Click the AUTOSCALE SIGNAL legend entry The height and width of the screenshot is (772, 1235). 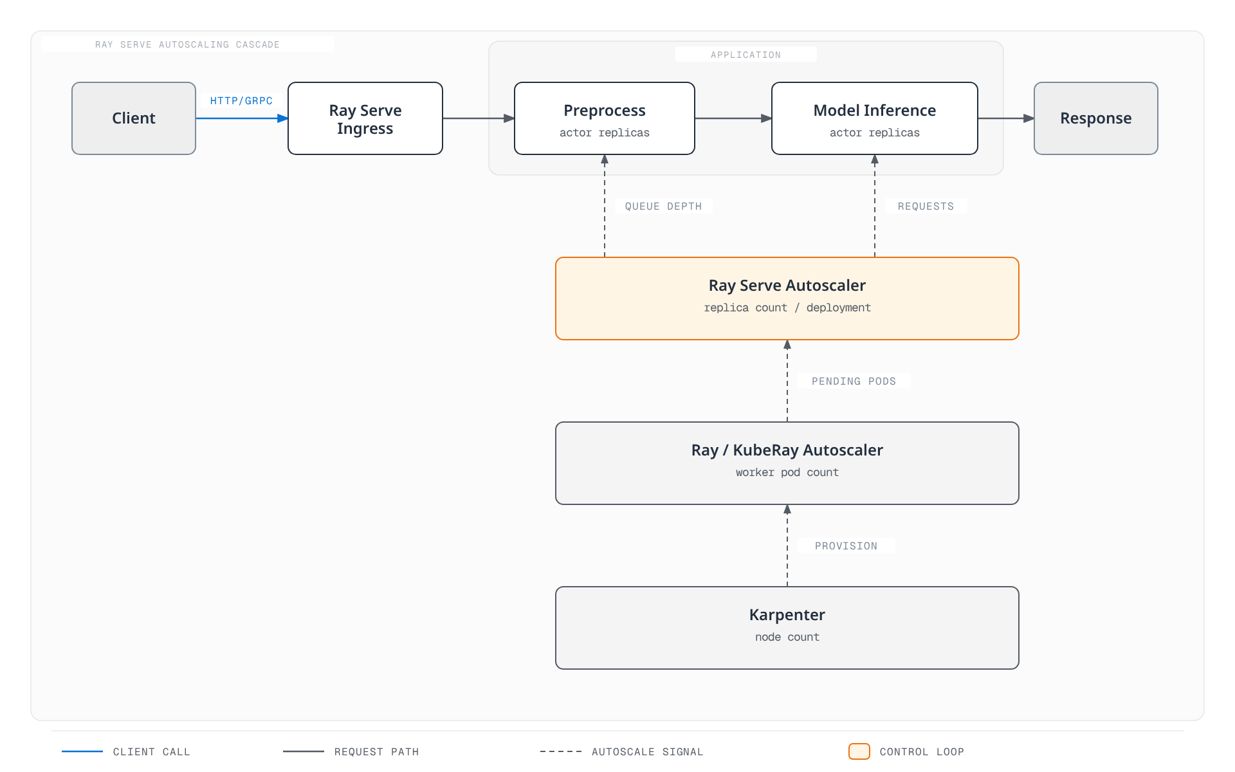[x=622, y=751]
